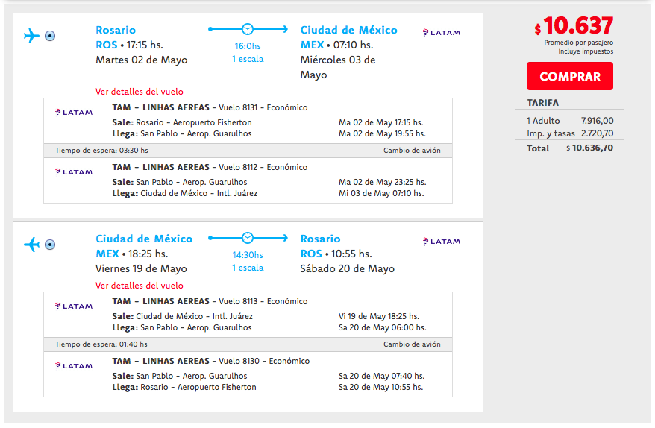Screen dimensions: 655x428
Task: Click the airplane icon for Rosario departure flight
Action: 31,36
